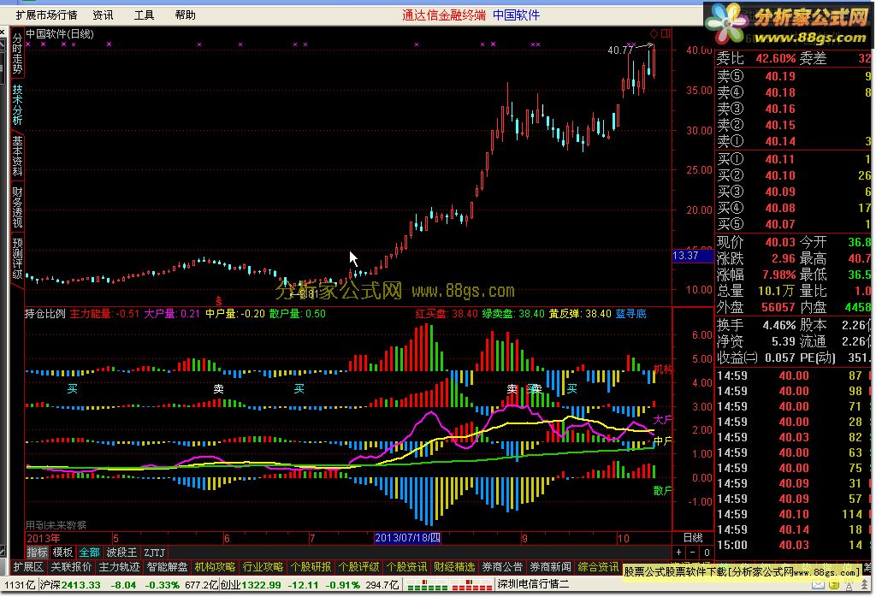Image resolution: width=876 pixels, height=597 pixels.
Task: Click the 卖⑤ price 40.19 row
Action: 795,76
